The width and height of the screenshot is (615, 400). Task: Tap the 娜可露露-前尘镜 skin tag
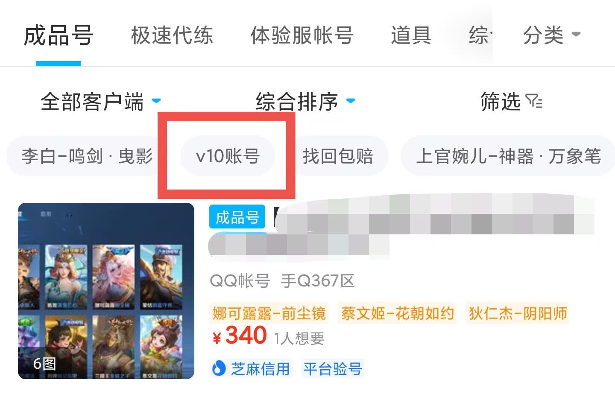point(269,313)
